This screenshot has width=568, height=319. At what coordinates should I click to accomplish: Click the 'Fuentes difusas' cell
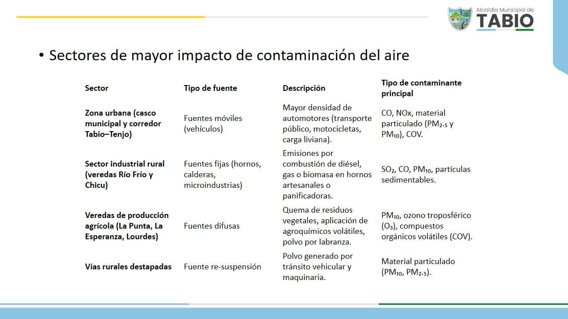tap(212, 226)
